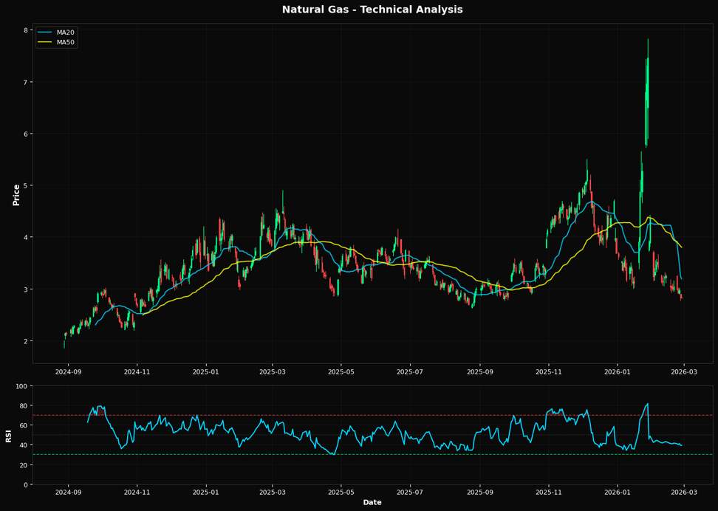The image size is (718, 511).
Task: Click the RSI axis tick value 100
Action: (22, 386)
